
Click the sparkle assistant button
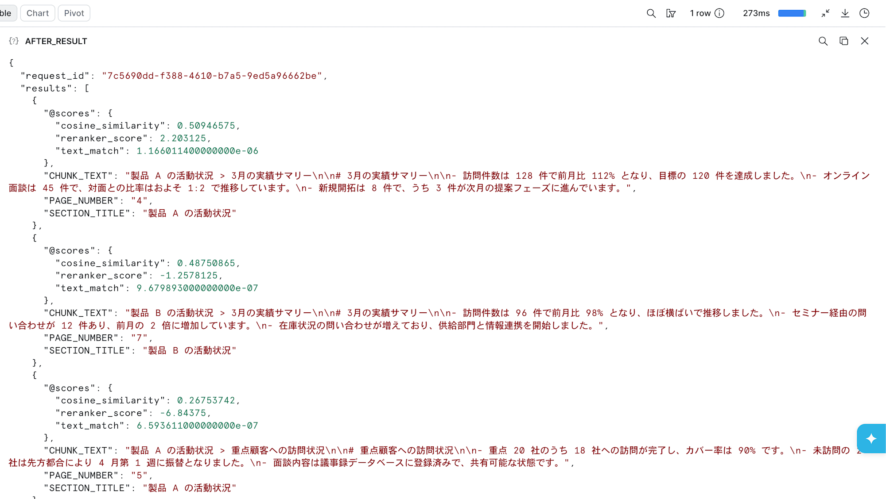pyautogui.click(x=871, y=438)
